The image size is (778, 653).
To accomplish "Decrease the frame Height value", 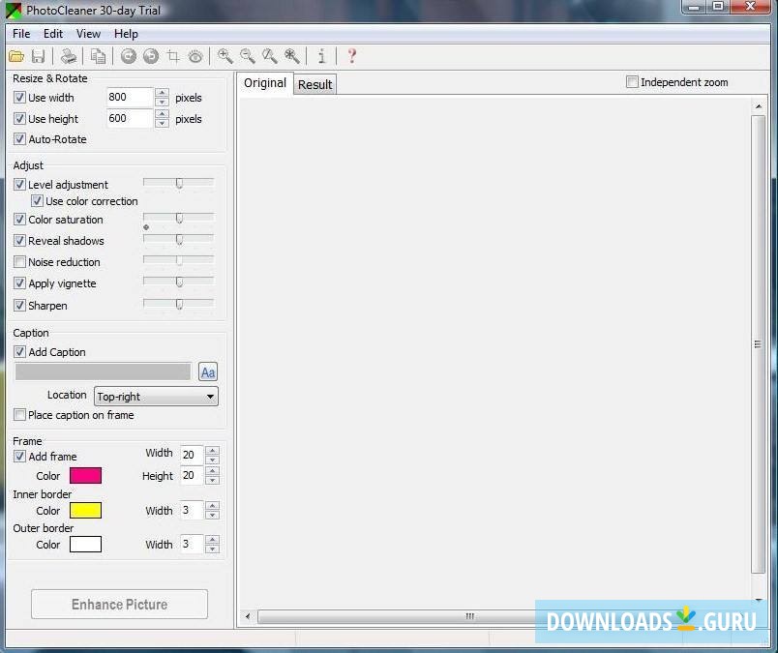I will (x=212, y=481).
